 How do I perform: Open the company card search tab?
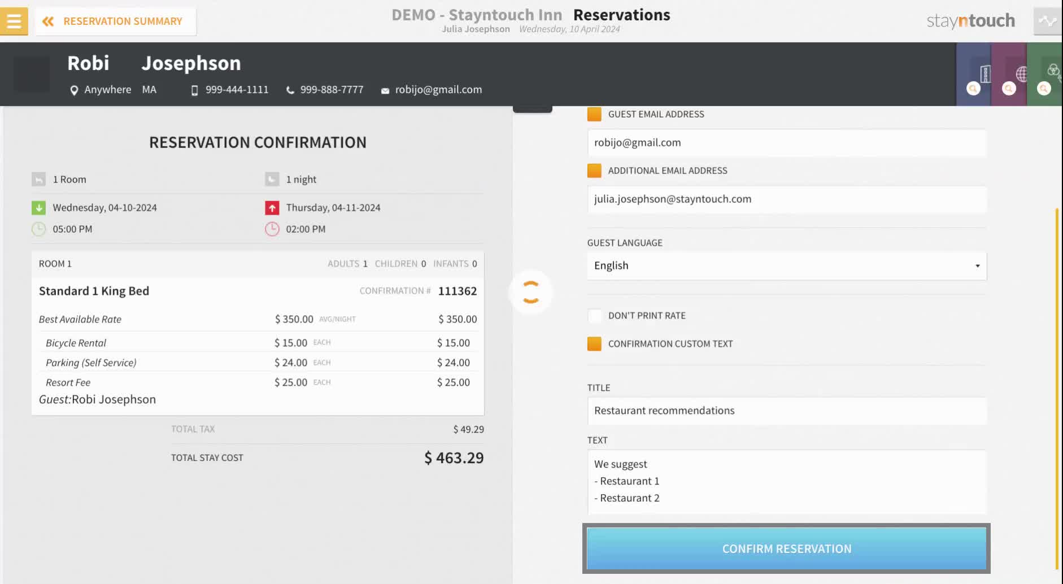tap(974, 74)
